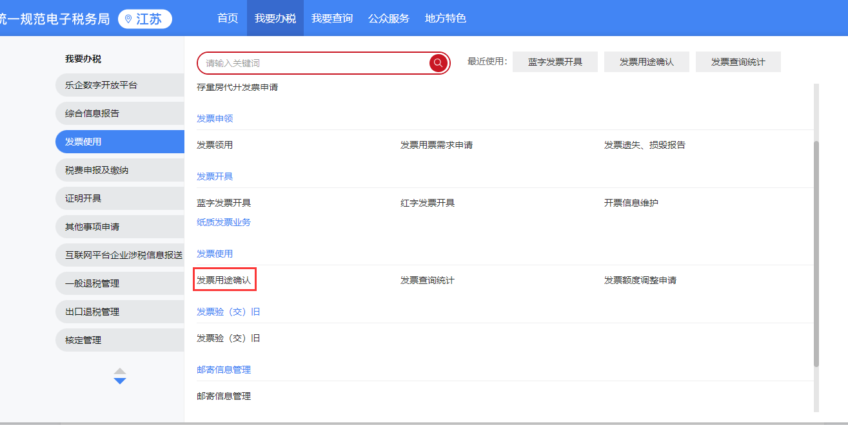Open 红字发票开具 under 发票开具
The width and height of the screenshot is (848, 425).
[x=427, y=203]
